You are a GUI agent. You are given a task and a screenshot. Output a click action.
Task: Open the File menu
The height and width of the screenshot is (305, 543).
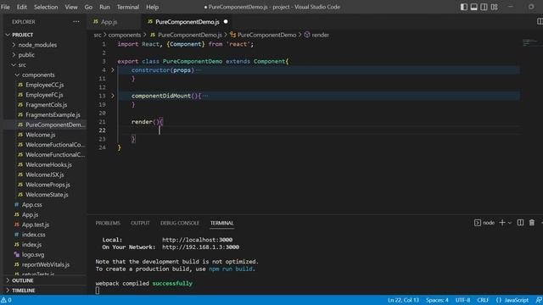pos(5,7)
